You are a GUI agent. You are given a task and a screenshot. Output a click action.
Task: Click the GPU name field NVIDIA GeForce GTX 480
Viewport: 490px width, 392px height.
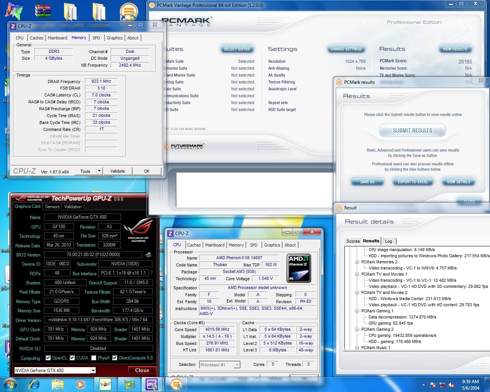[82, 217]
